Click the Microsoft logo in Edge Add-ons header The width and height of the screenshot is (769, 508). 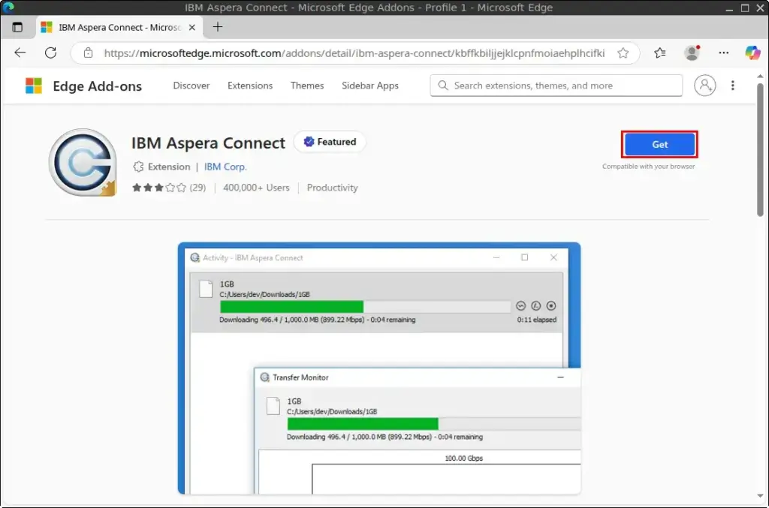tap(34, 86)
